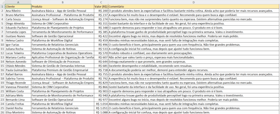Screen dimensions: 280x114
Task: Click the value 'R$ 903'
Action: 101,91
